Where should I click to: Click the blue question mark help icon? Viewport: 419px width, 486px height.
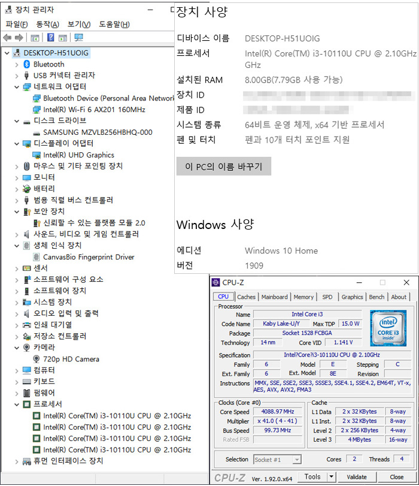[x=50, y=38]
